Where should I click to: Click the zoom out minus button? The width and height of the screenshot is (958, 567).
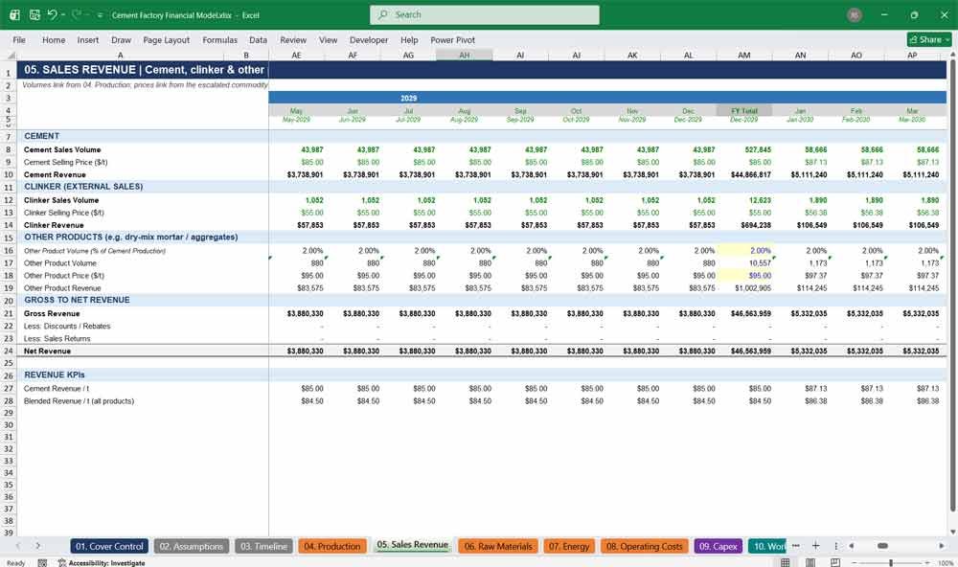855,563
